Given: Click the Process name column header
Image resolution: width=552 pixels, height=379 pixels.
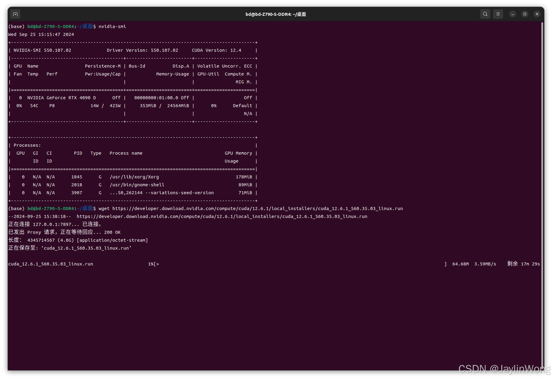Looking at the screenshot, I should tap(126, 153).
